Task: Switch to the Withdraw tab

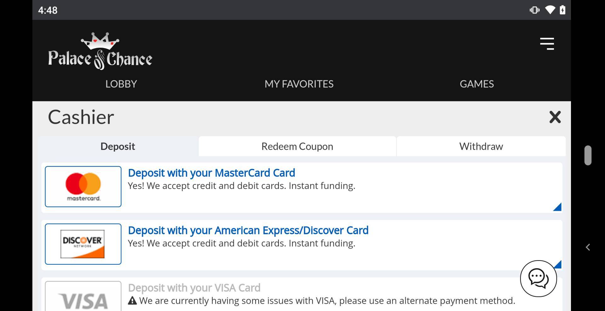Action: click(481, 146)
